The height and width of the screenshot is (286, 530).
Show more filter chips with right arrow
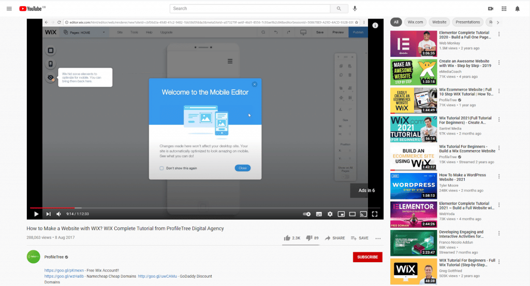pyautogui.click(x=497, y=22)
